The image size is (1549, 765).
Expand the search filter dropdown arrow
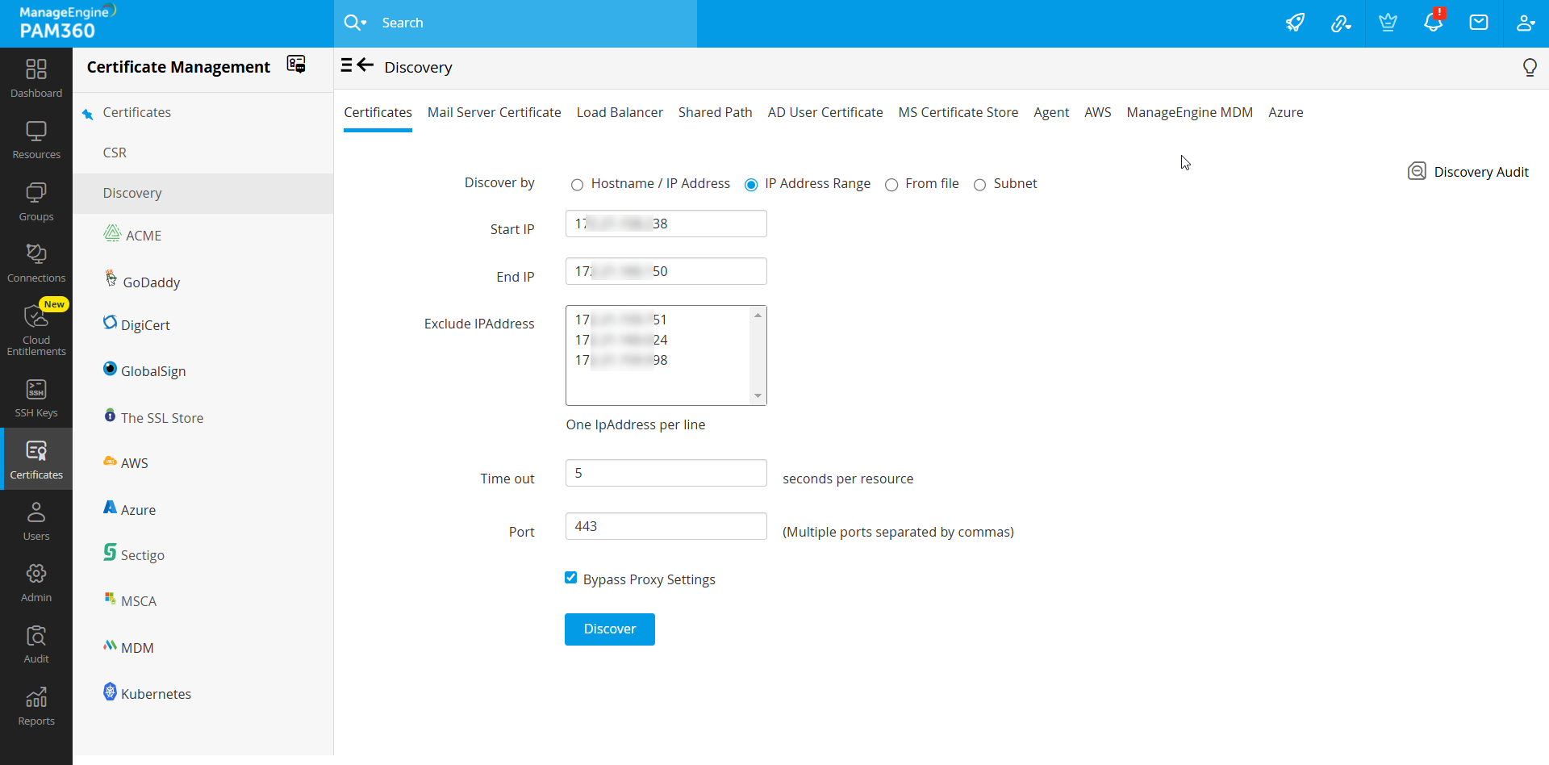pos(364,23)
